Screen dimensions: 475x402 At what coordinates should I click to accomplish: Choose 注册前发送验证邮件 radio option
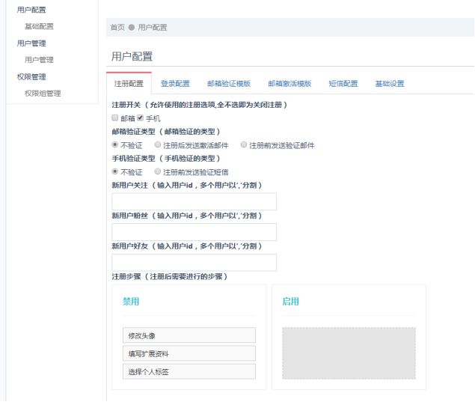tap(244, 144)
